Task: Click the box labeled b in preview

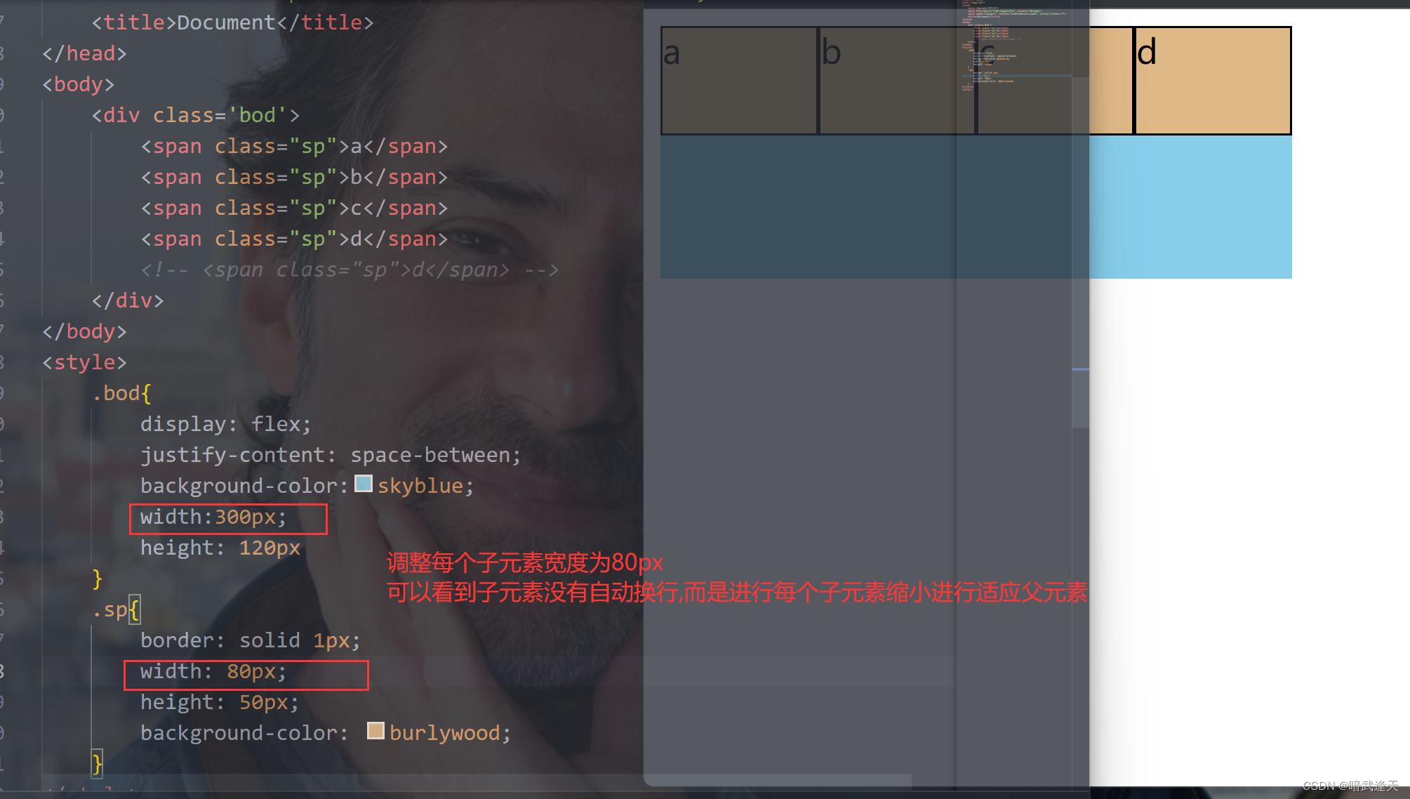Action: click(x=897, y=81)
